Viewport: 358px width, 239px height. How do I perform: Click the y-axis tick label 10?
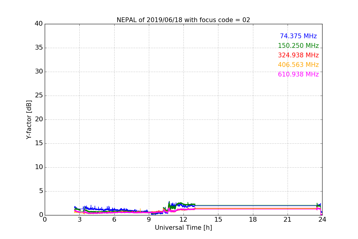pos(39,167)
